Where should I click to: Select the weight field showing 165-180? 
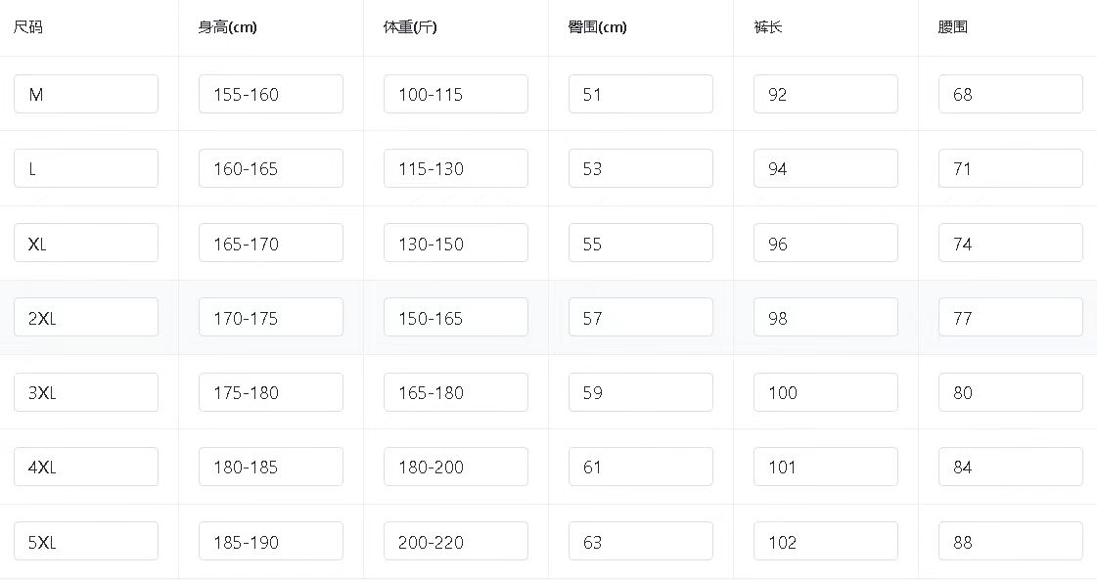coord(456,392)
